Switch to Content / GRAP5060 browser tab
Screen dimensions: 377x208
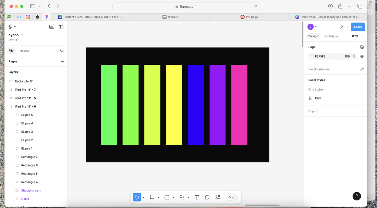click(x=91, y=17)
